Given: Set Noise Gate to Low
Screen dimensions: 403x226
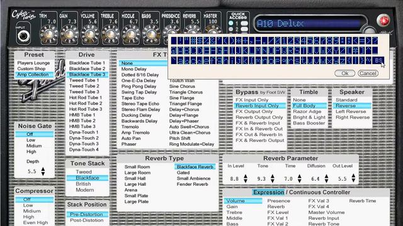Looking at the screenshot, I should click(x=31, y=140).
